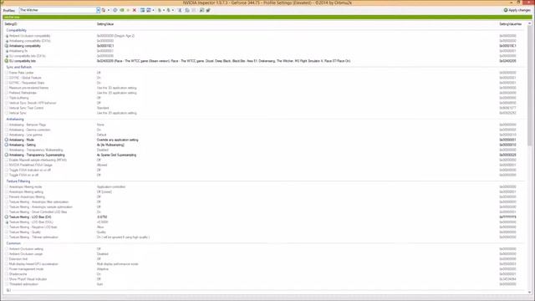Click gear icon beside Texture filtering - LOD Bias (DX)
This screenshot has height=301, width=535.
tap(7, 217)
